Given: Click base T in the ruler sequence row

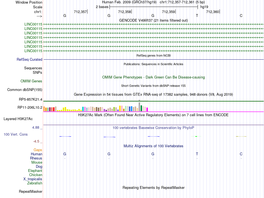Looking at the screenshot, I should (197, 16).
